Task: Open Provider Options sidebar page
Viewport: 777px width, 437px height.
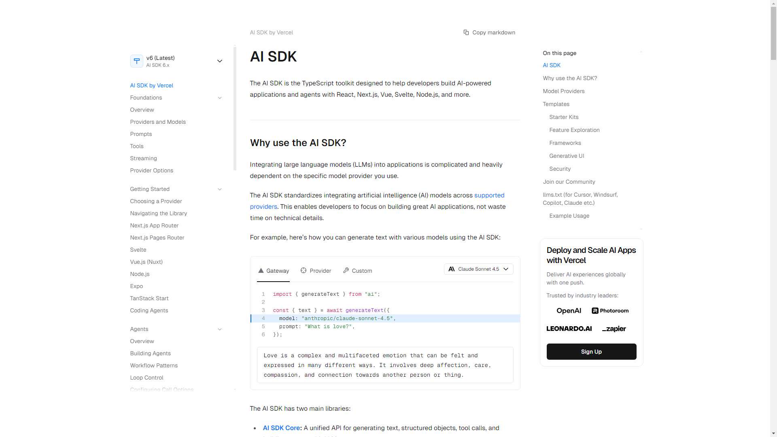Action: 151,171
